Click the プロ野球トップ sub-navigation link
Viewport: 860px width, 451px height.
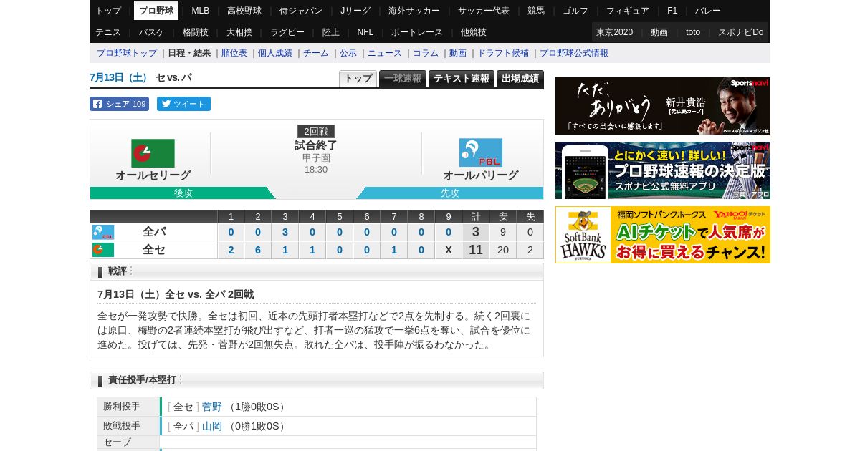point(127,53)
